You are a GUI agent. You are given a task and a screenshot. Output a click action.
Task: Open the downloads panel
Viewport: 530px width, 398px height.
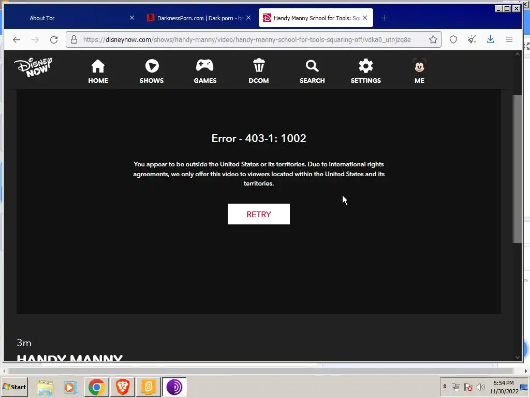491,39
